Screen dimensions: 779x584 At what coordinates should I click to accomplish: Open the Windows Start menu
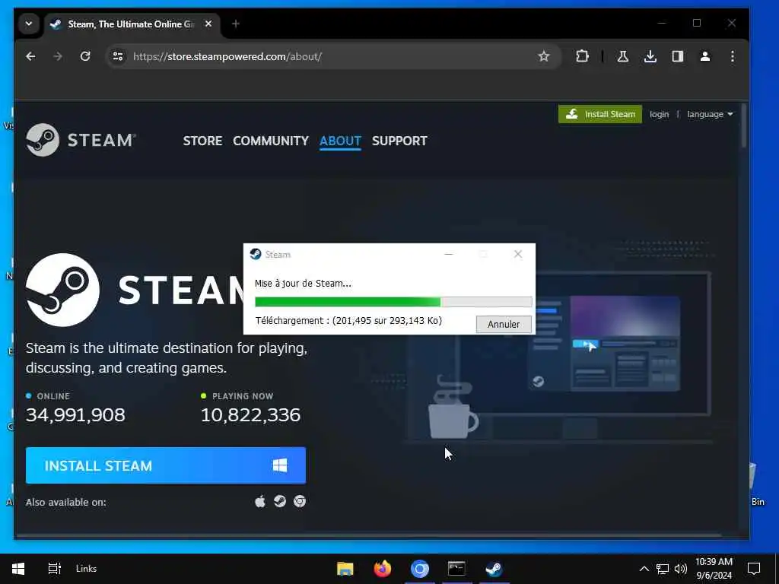[18, 569]
